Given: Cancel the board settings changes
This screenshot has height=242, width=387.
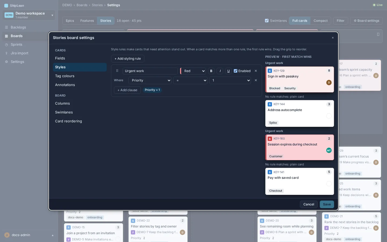Looking at the screenshot, I should tap(309, 204).
